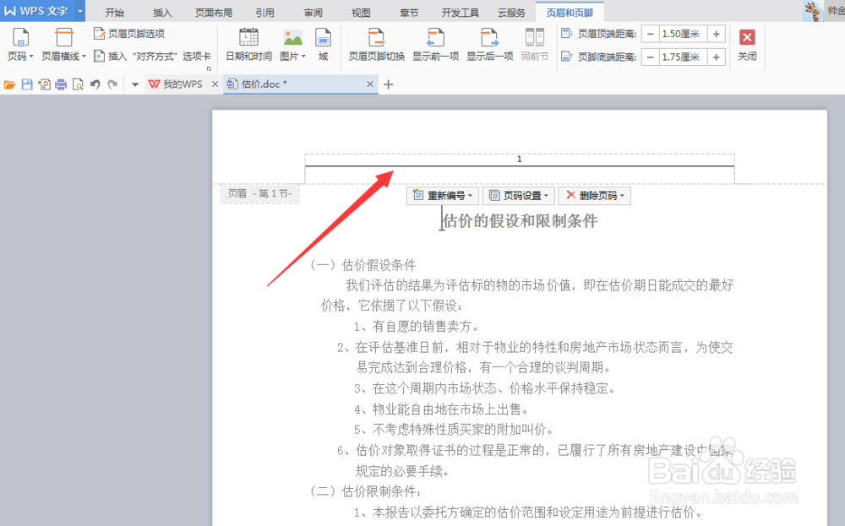Screen dimensions: 845x526
Task: Open the 删除页码 delete page number dropdown
Action: (x=594, y=196)
